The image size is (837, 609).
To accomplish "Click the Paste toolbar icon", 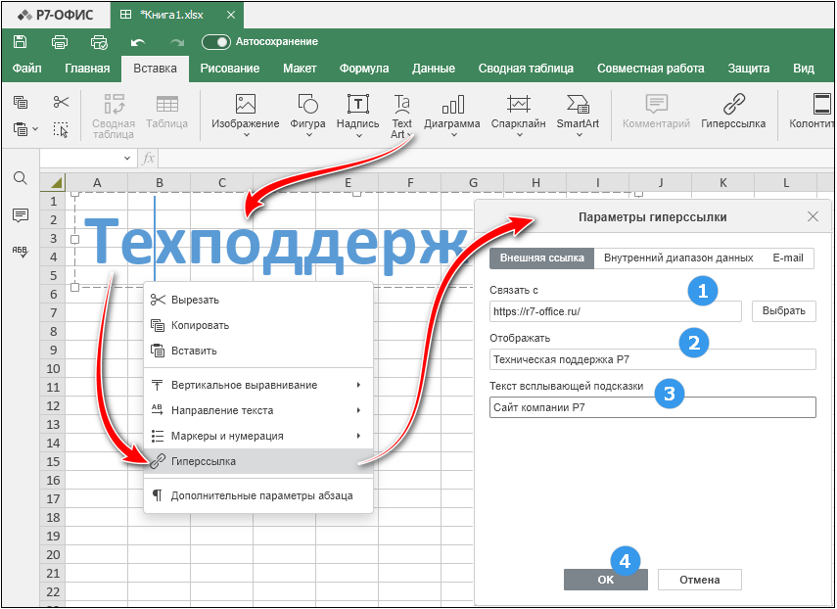I will pyautogui.click(x=21, y=129).
